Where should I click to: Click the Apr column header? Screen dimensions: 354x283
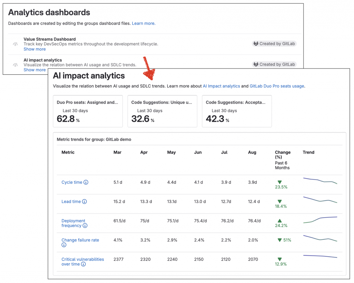click(144, 152)
